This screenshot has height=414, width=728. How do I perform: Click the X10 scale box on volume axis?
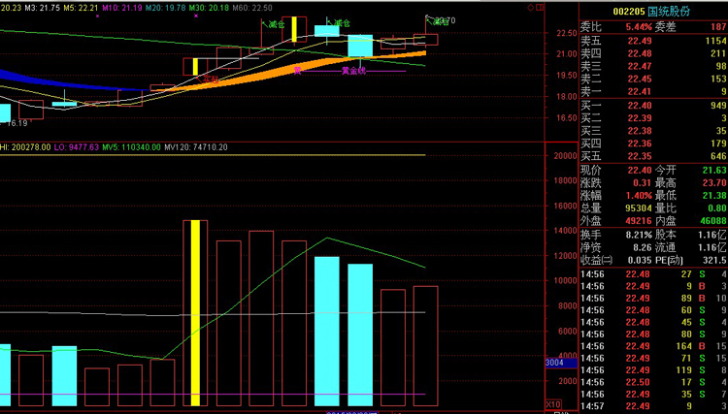[552, 403]
